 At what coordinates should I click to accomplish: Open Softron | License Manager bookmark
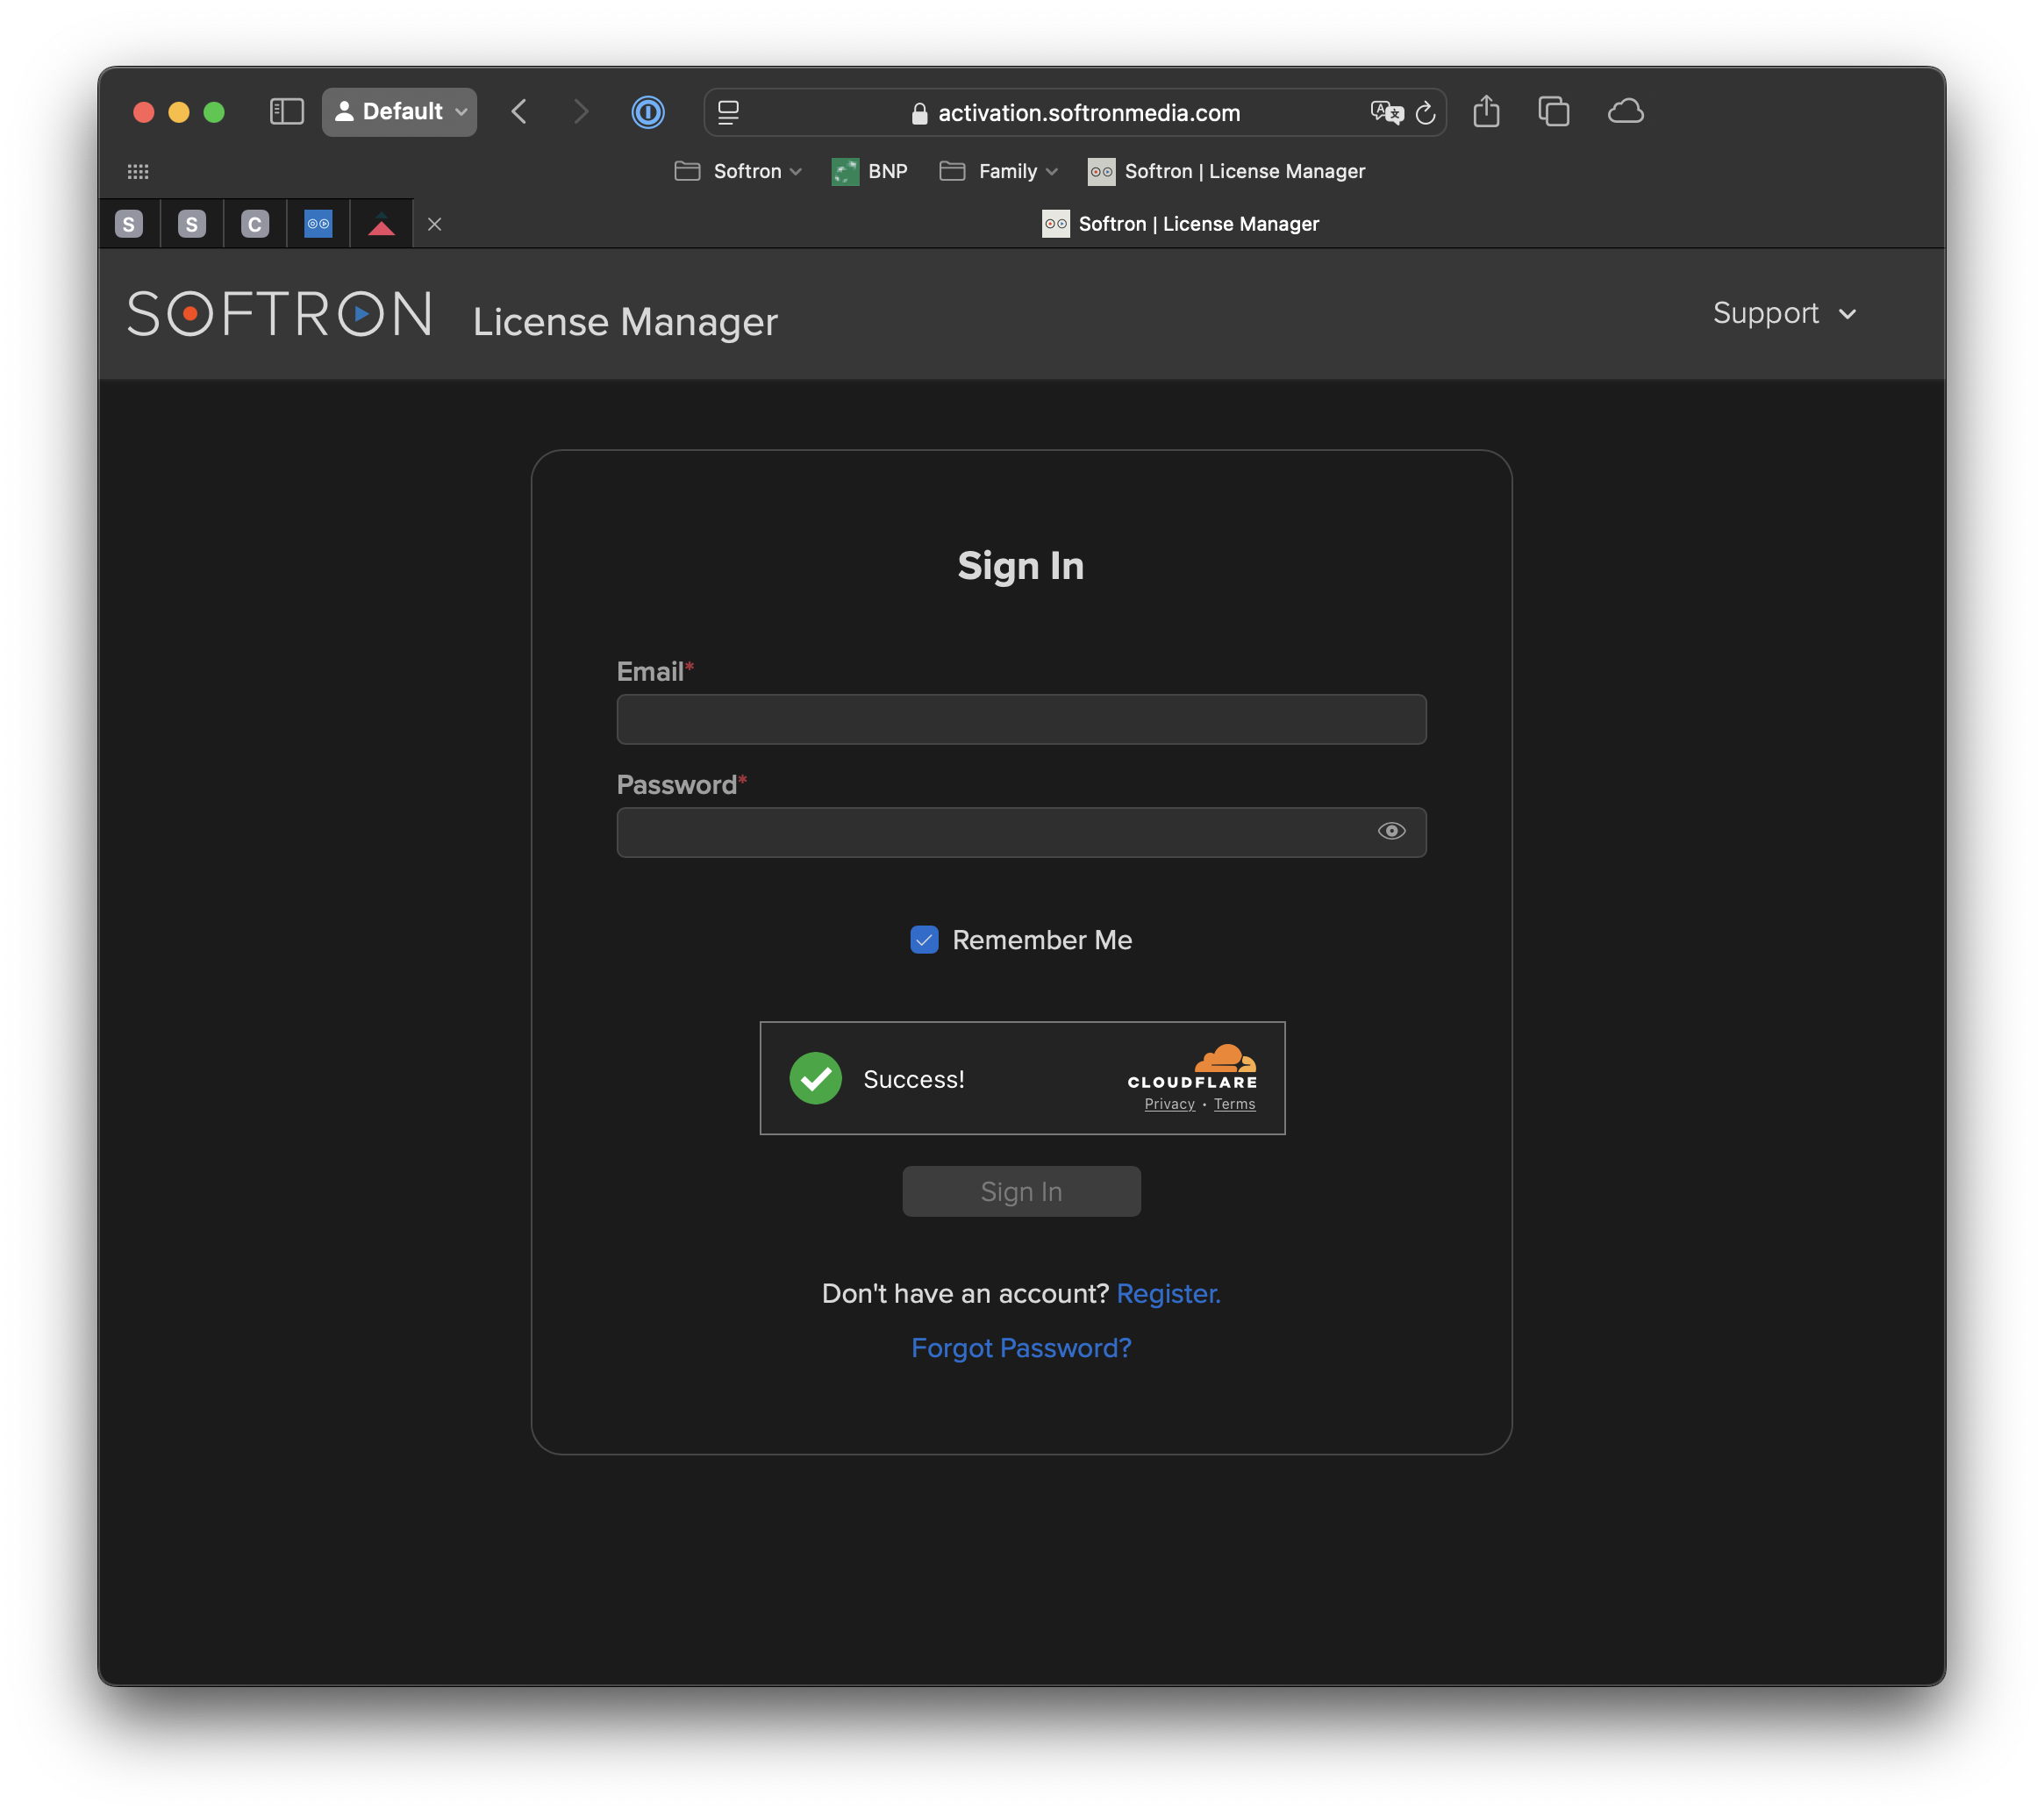click(x=1227, y=171)
